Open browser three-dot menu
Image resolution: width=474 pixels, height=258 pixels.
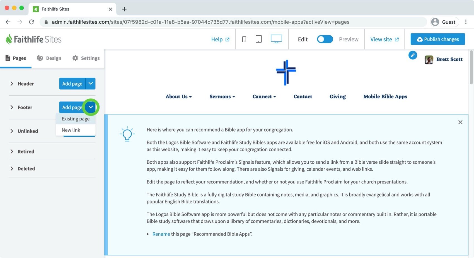coord(466,22)
